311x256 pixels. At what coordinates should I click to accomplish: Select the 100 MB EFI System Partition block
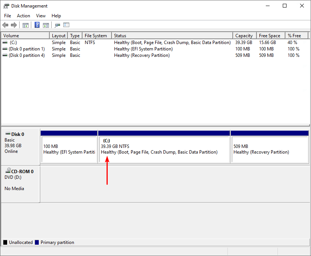point(69,147)
